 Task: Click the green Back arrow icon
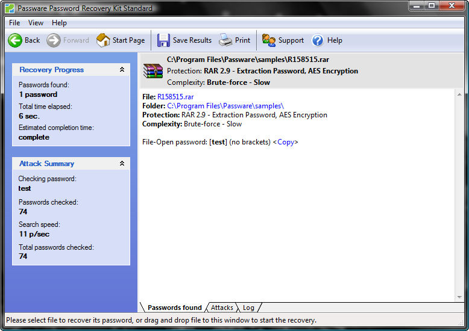click(x=15, y=40)
